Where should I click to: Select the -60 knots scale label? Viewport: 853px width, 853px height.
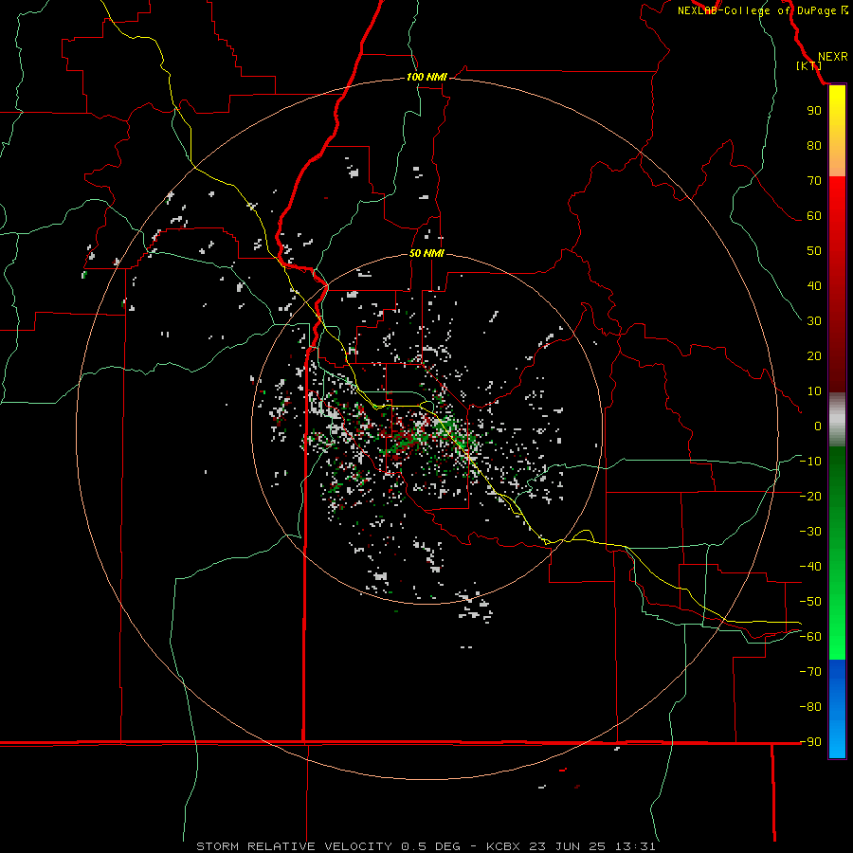(x=810, y=637)
